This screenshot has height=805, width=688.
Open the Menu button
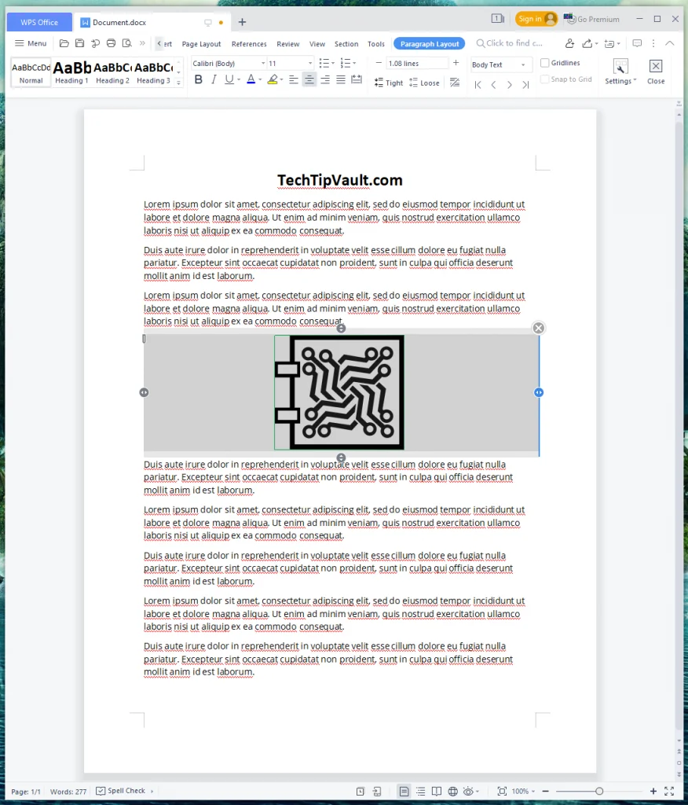(31, 43)
